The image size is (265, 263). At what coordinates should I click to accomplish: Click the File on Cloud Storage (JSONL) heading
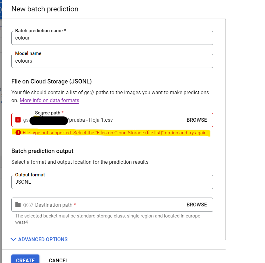(x=51, y=81)
